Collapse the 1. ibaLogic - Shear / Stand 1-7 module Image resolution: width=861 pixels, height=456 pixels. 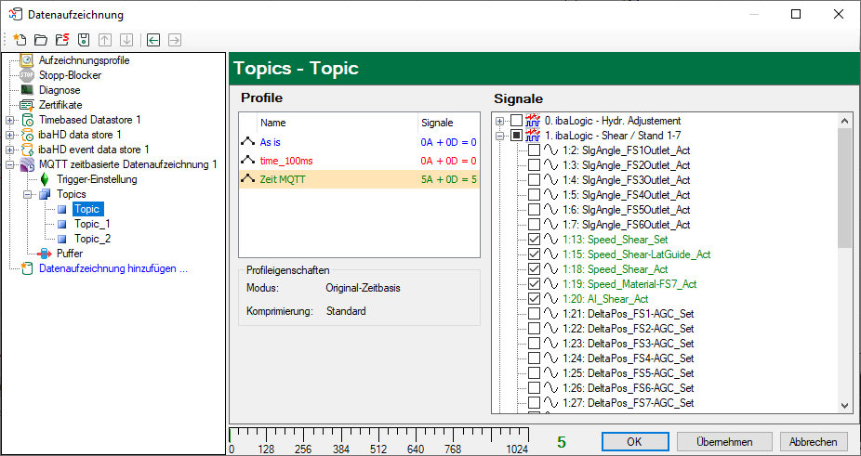[499, 136]
